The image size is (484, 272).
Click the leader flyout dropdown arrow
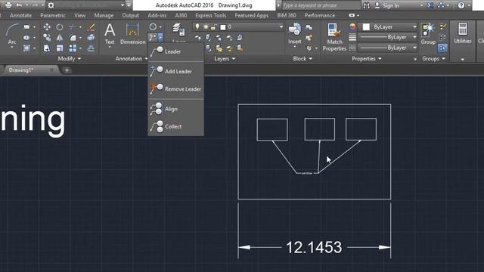[160, 38]
